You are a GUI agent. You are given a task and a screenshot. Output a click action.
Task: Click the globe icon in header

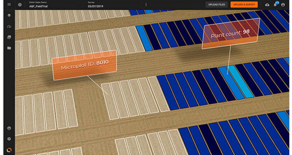(x=20, y=5)
